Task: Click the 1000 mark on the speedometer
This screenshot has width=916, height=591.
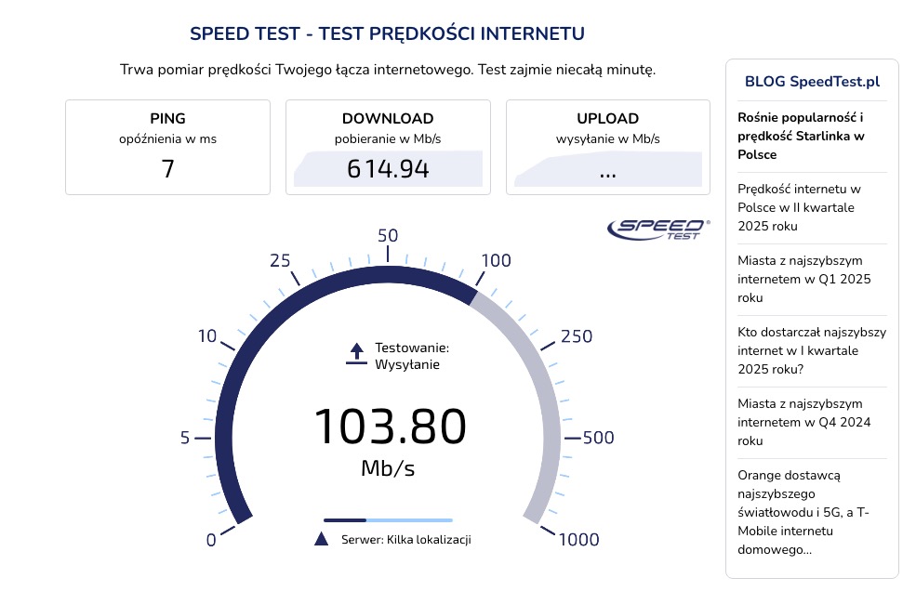Action: coord(578,540)
